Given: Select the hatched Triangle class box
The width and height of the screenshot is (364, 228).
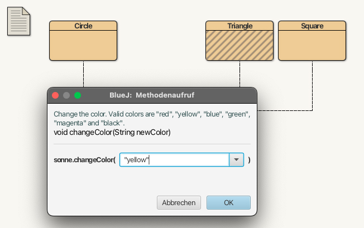Looking at the screenshot, I should (240, 41).
